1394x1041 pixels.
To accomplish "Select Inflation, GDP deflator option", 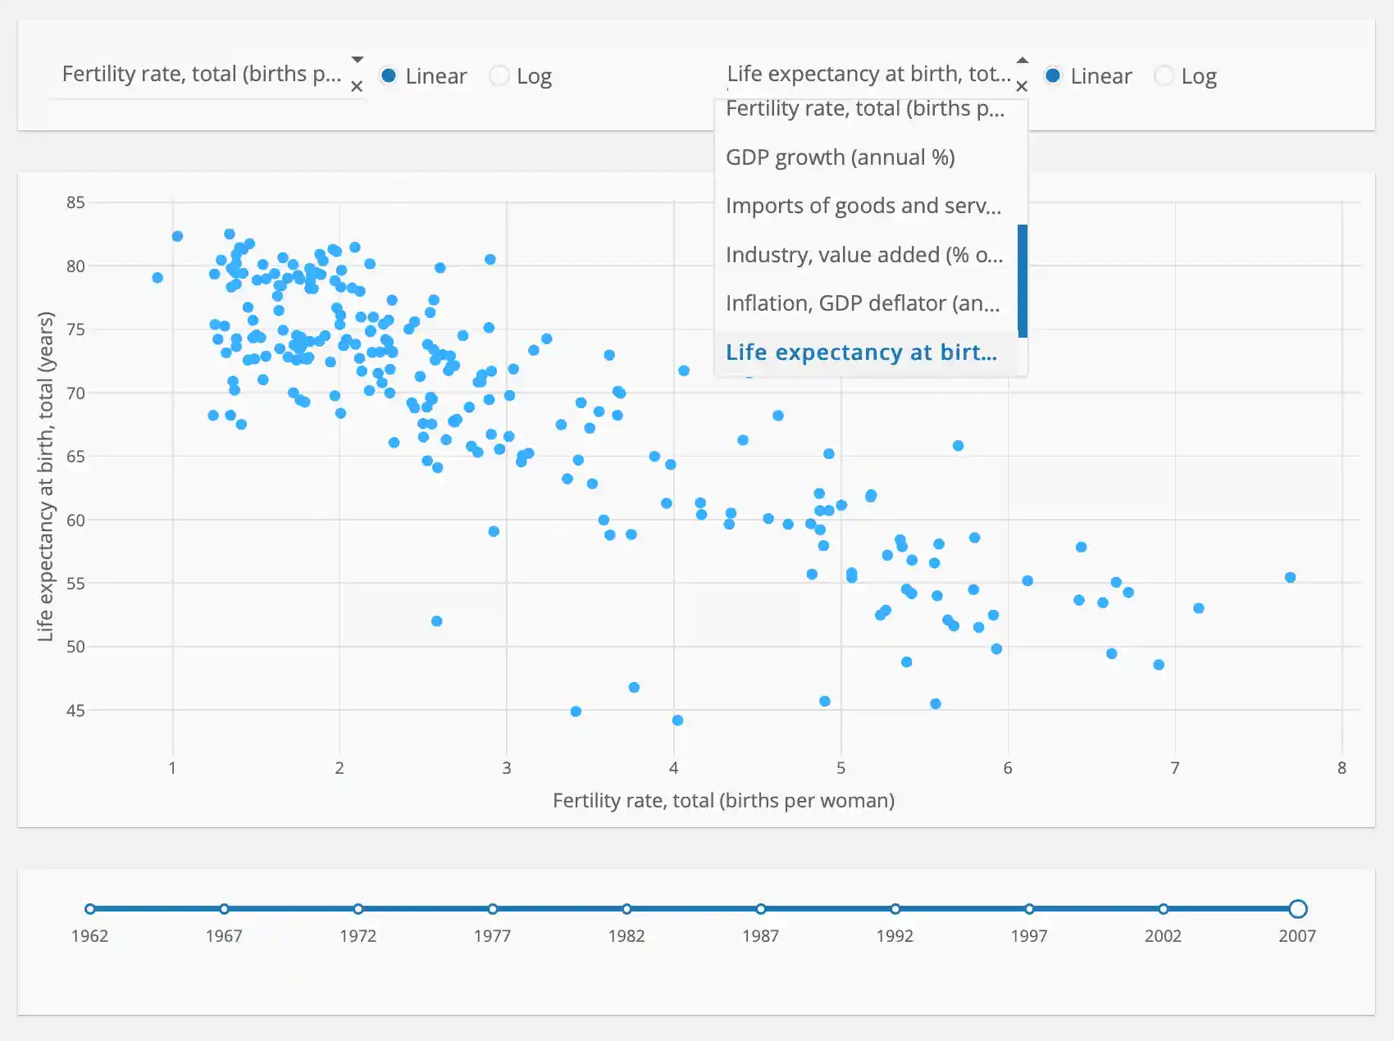I will coord(863,303).
